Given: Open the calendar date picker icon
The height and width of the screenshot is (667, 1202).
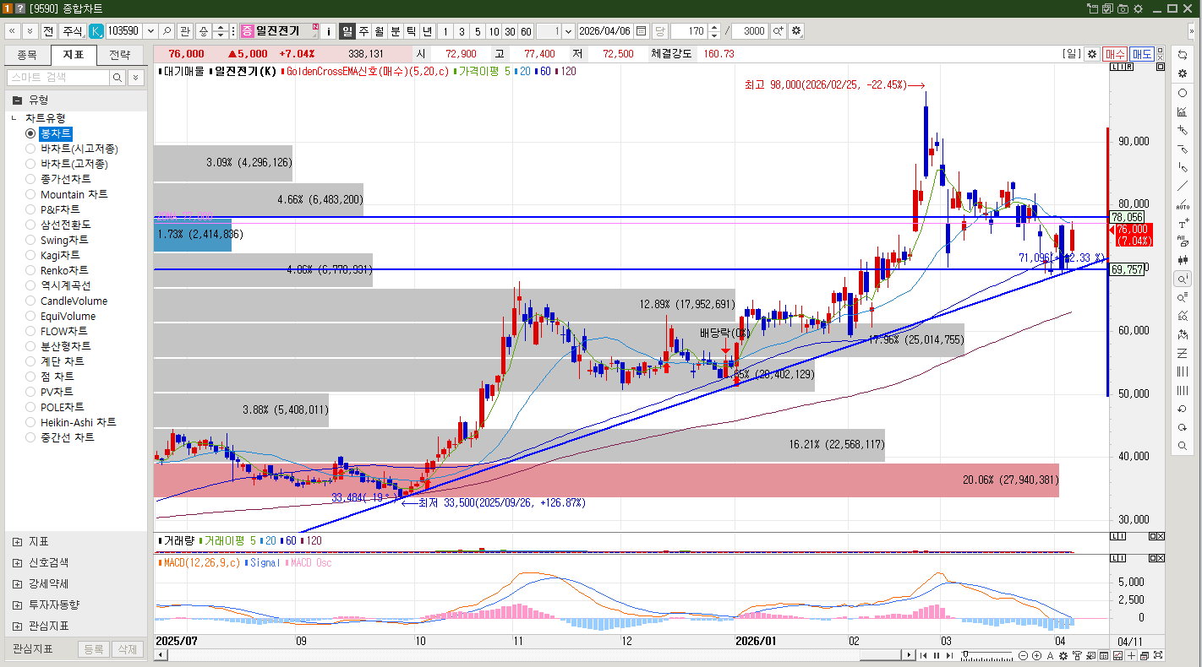Looking at the screenshot, I should (x=641, y=31).
